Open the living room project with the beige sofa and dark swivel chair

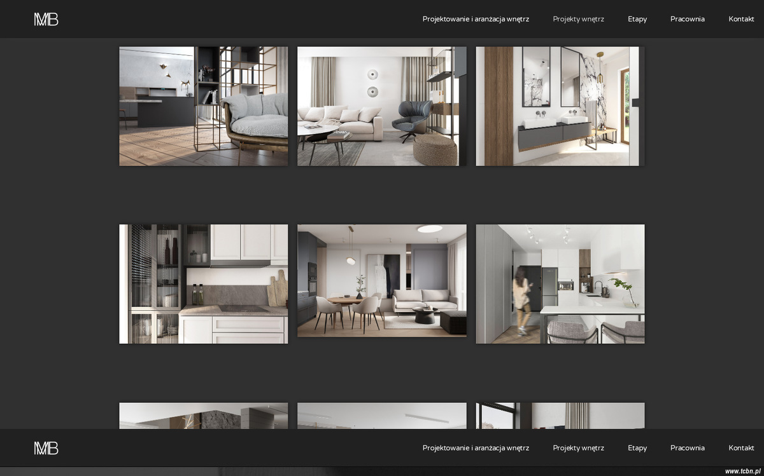[x=382, y=106]
